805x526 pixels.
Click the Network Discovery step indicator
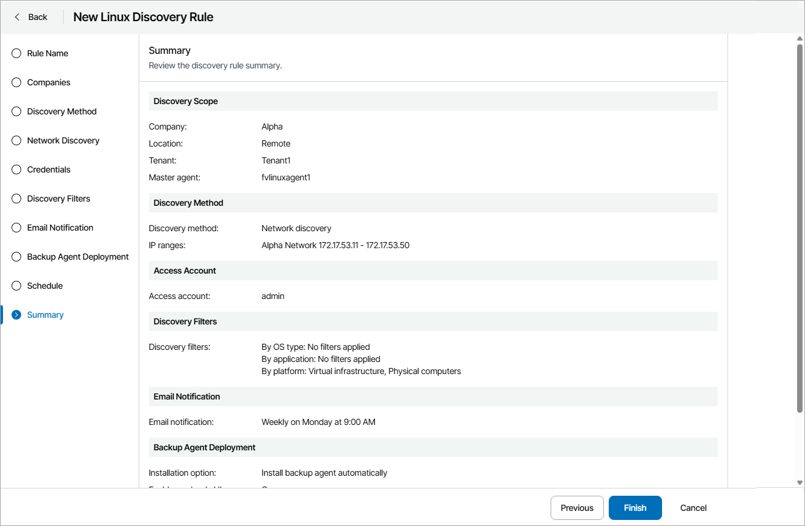16,140
